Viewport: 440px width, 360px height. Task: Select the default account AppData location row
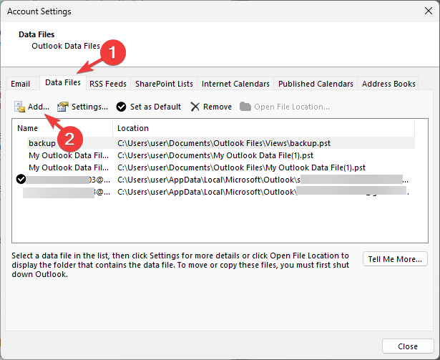(263, 180)
